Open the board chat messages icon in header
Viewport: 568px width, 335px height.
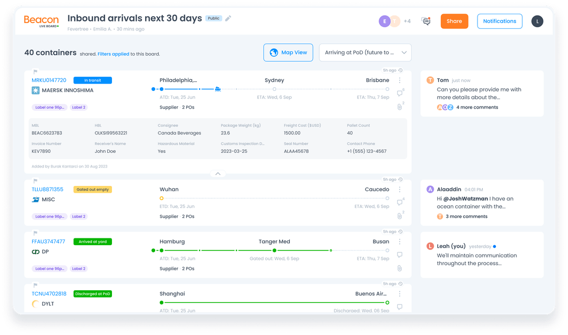pos(426,21)
